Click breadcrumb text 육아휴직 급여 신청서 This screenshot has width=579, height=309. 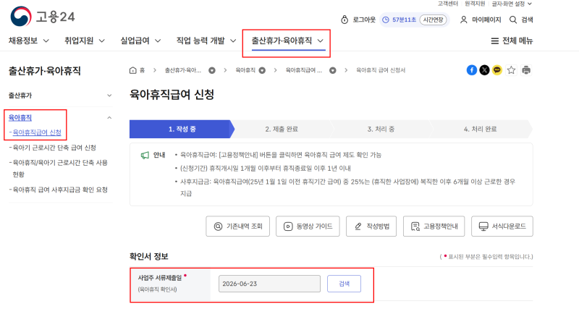(x=381, y=70)
